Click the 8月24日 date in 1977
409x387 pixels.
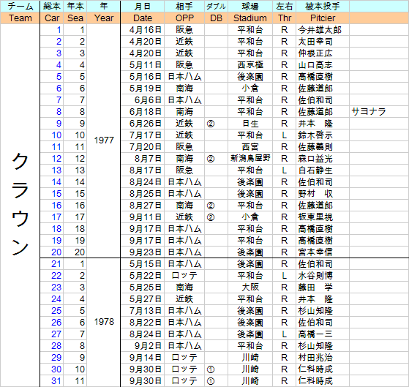(x=143, y=182)
